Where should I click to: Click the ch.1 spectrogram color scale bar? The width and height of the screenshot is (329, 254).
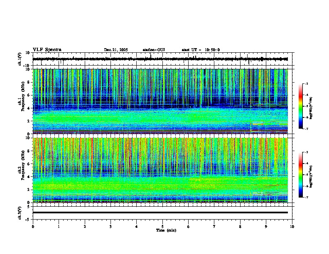coord(300,106)
